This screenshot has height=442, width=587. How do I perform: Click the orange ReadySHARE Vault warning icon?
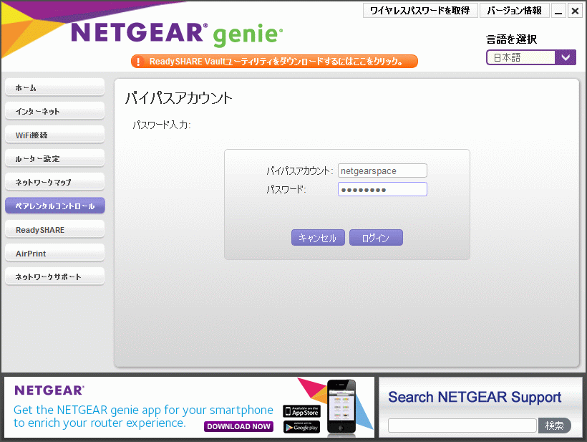139,62
